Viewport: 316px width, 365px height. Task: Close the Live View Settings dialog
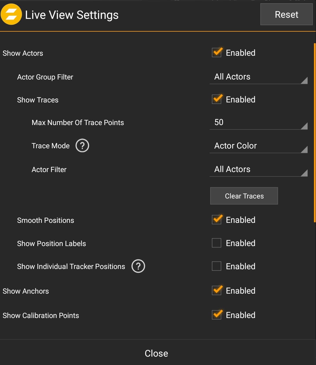coord(157,353)
